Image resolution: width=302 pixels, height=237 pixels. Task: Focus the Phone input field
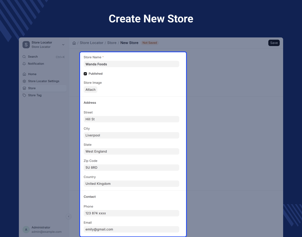coord(131,213)
